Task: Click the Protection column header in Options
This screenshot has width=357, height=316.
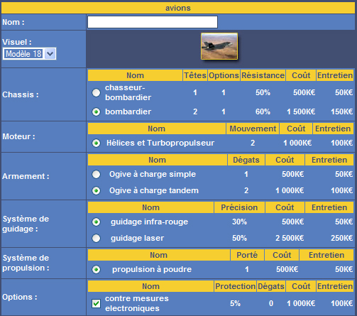Action: (x=235, y=286)
